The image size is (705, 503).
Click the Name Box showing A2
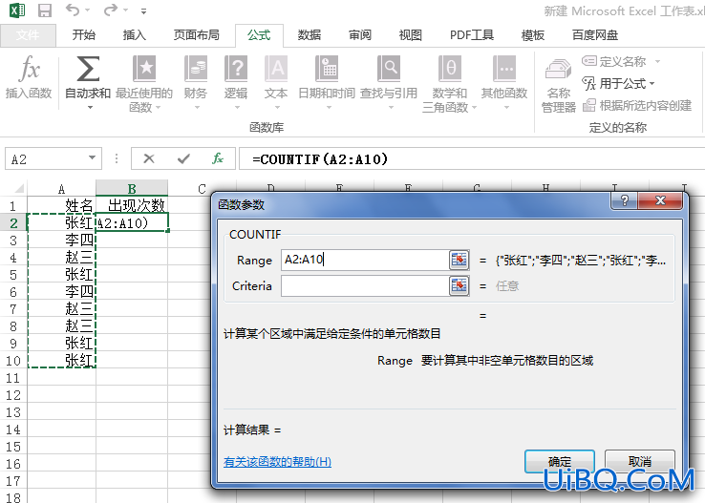(x=47, y=159)
